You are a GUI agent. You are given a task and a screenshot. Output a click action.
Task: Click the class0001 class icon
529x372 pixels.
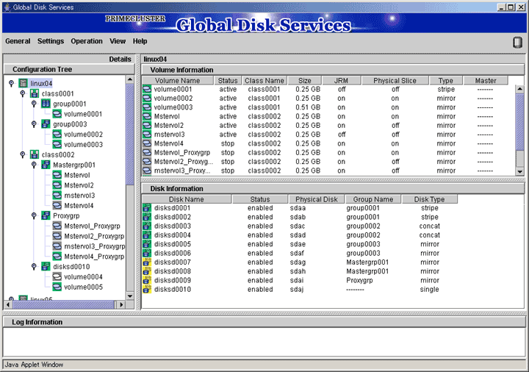coord(35,93)
